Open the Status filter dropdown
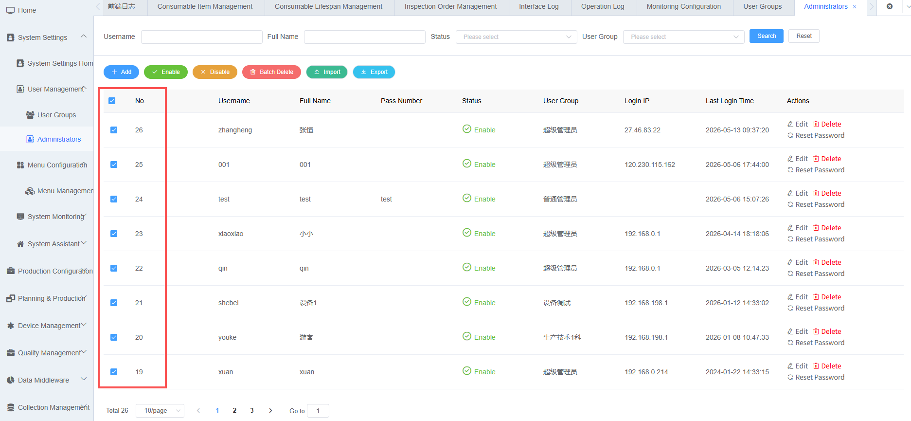This screenshot has height=421, width=911. pyautogui.click(x=516, y=37)
